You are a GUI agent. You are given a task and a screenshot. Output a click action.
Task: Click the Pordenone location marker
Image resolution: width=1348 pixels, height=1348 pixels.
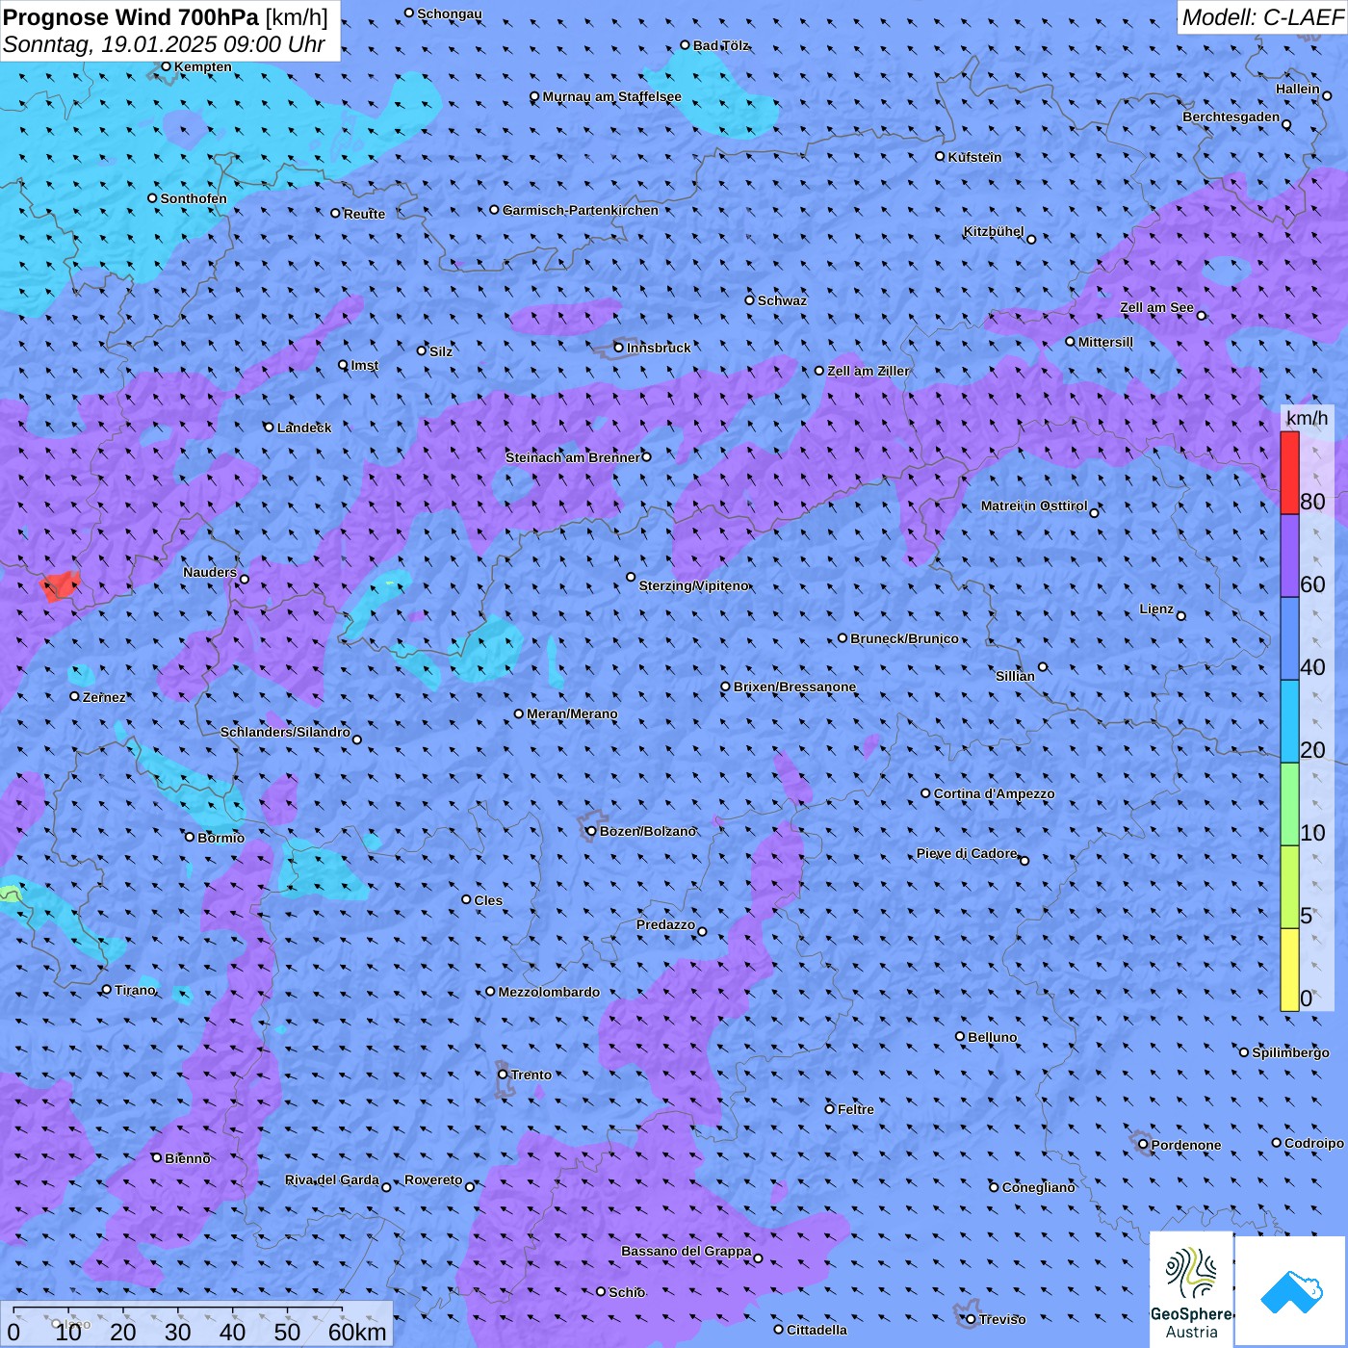tap(1143, 1145)
